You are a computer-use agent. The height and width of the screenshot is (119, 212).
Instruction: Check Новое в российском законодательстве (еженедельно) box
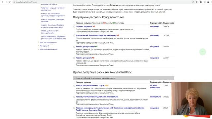[74, 97]
